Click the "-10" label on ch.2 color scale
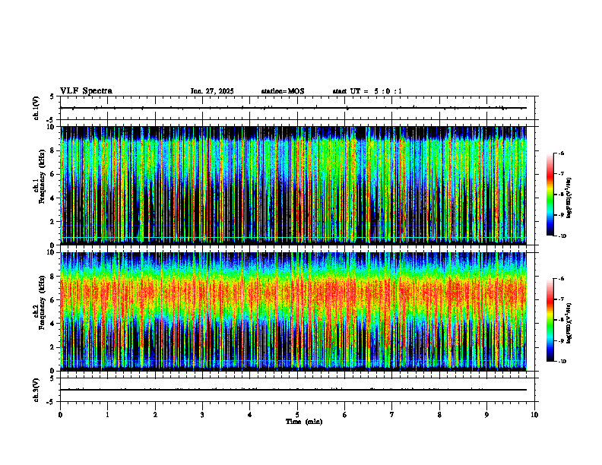602x465 pixels. (562, 361)
